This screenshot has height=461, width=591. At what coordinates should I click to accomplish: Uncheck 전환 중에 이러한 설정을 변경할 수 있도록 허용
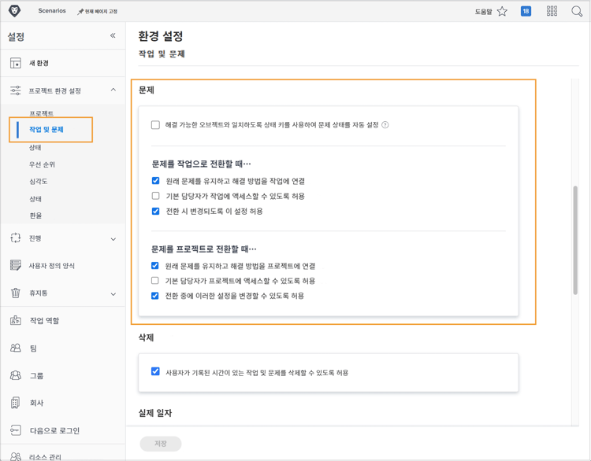[155, 296]
